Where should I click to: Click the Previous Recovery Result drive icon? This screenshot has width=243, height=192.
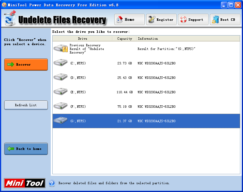coord(61,48)
